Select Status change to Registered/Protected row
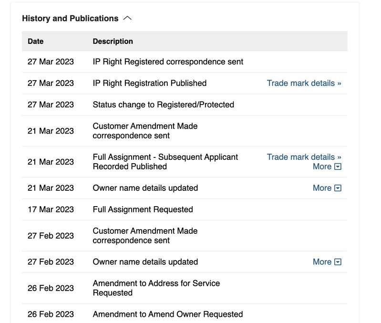 pyautogui.click(x=185, y=104)
